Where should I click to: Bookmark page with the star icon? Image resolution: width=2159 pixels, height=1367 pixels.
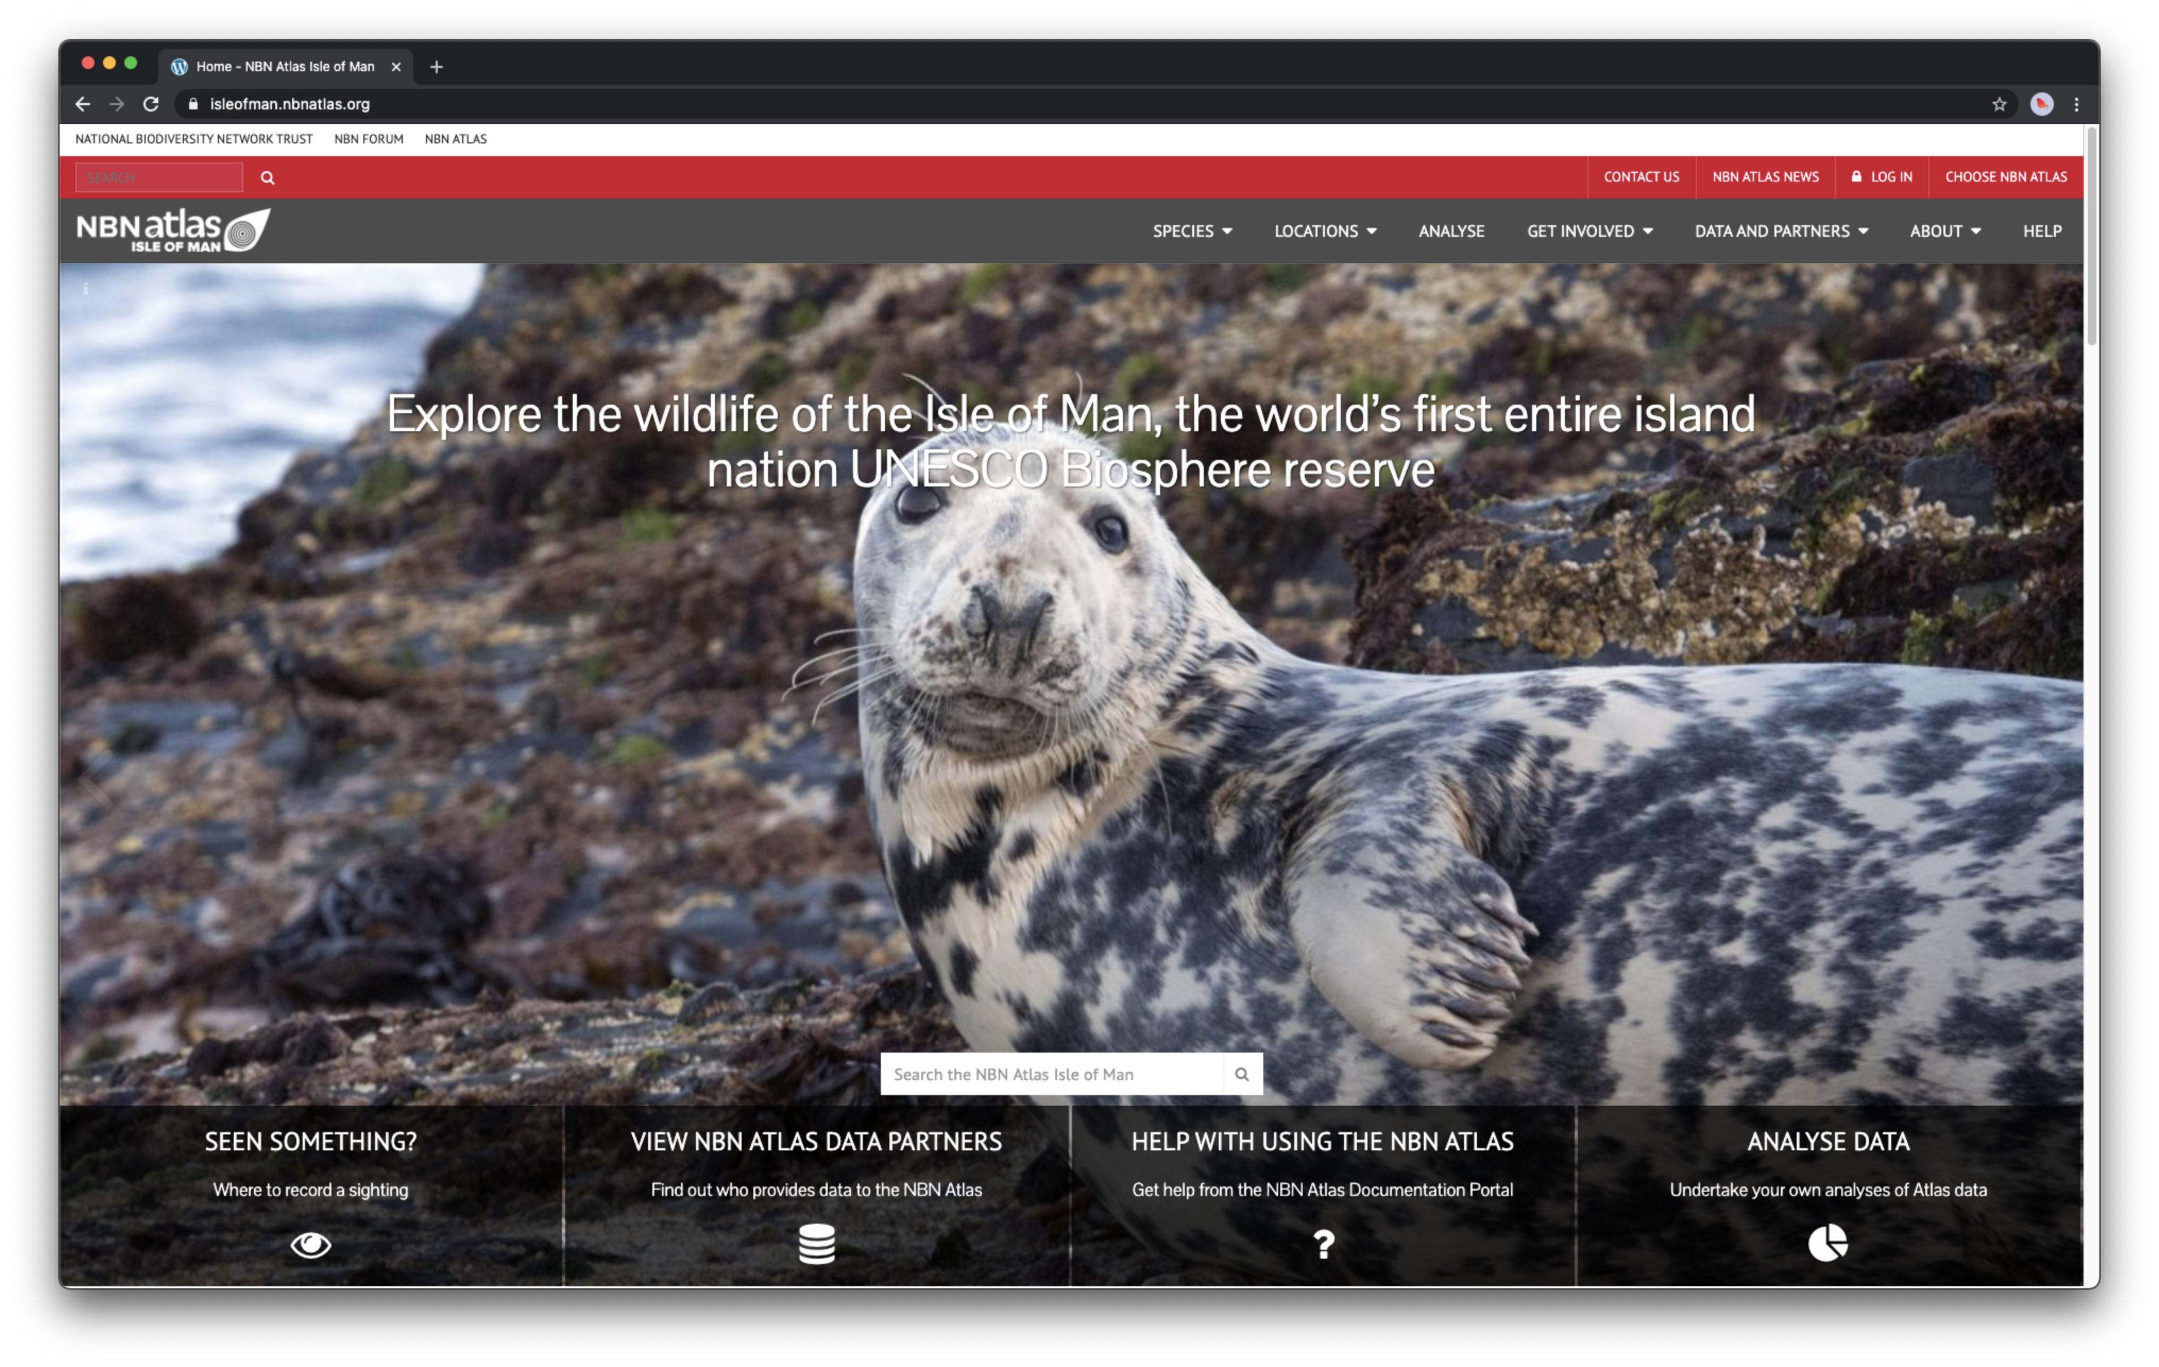coord(1999,104)
